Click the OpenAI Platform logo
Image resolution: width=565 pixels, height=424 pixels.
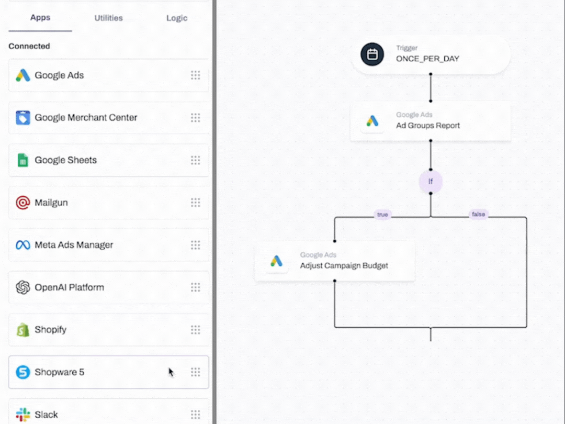click(22, 287)
